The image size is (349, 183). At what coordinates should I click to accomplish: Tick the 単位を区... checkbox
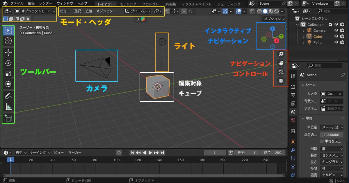coord(322,141)
